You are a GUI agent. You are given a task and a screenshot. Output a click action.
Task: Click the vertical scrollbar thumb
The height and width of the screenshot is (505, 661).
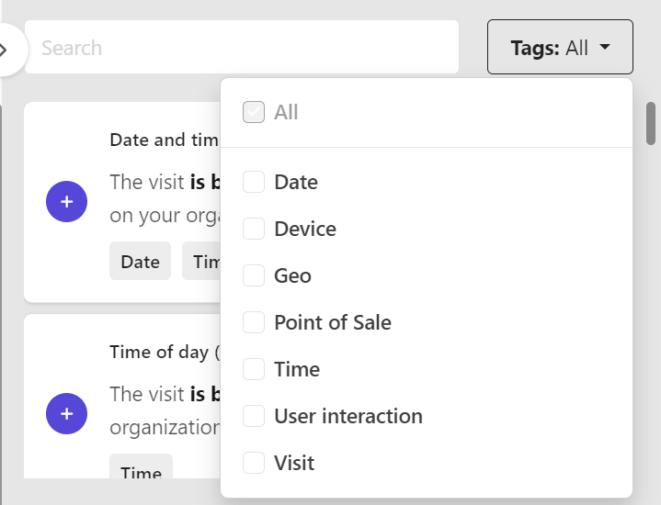[x=651, y=123]
